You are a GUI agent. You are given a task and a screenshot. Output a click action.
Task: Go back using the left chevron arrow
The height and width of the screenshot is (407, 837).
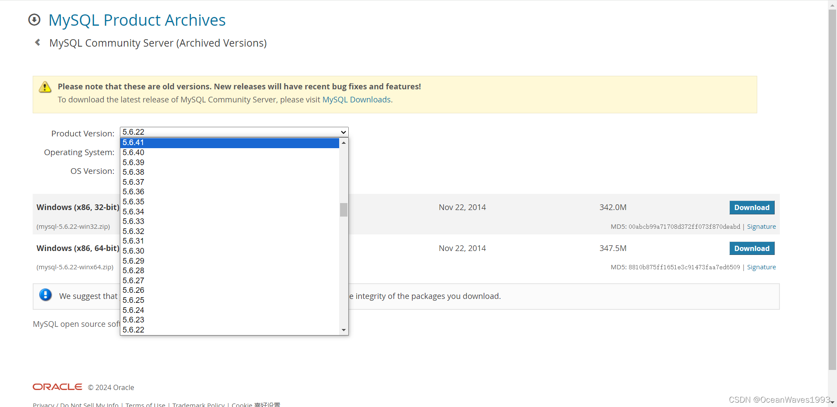[x=37, y=42]
